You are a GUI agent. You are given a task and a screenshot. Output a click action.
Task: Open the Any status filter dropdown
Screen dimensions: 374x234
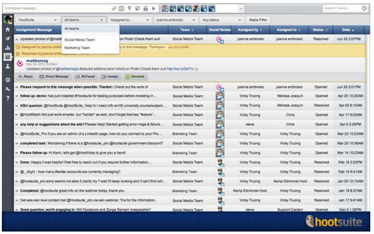221,20
